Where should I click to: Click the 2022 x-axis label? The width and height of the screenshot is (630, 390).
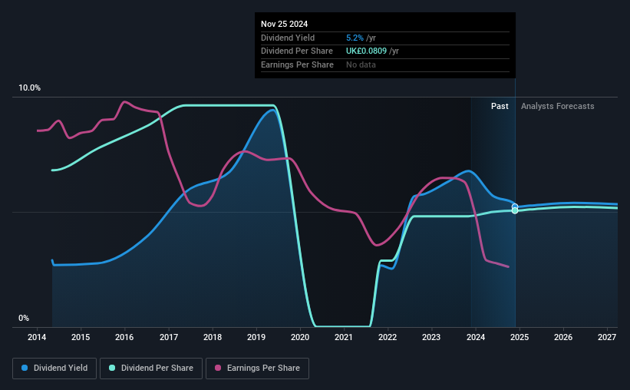[388, 337]
